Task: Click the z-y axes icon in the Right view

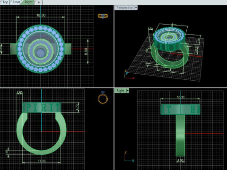Action: pyautogui.click(x=129, y=157)
